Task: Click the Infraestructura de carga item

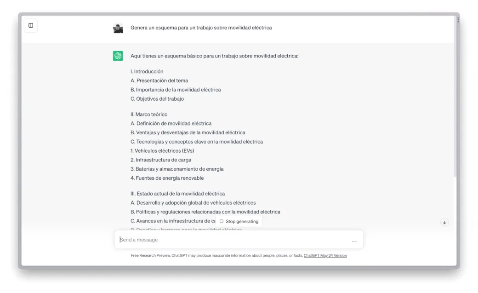Action: pyautogui.click(x=161, y=160)
